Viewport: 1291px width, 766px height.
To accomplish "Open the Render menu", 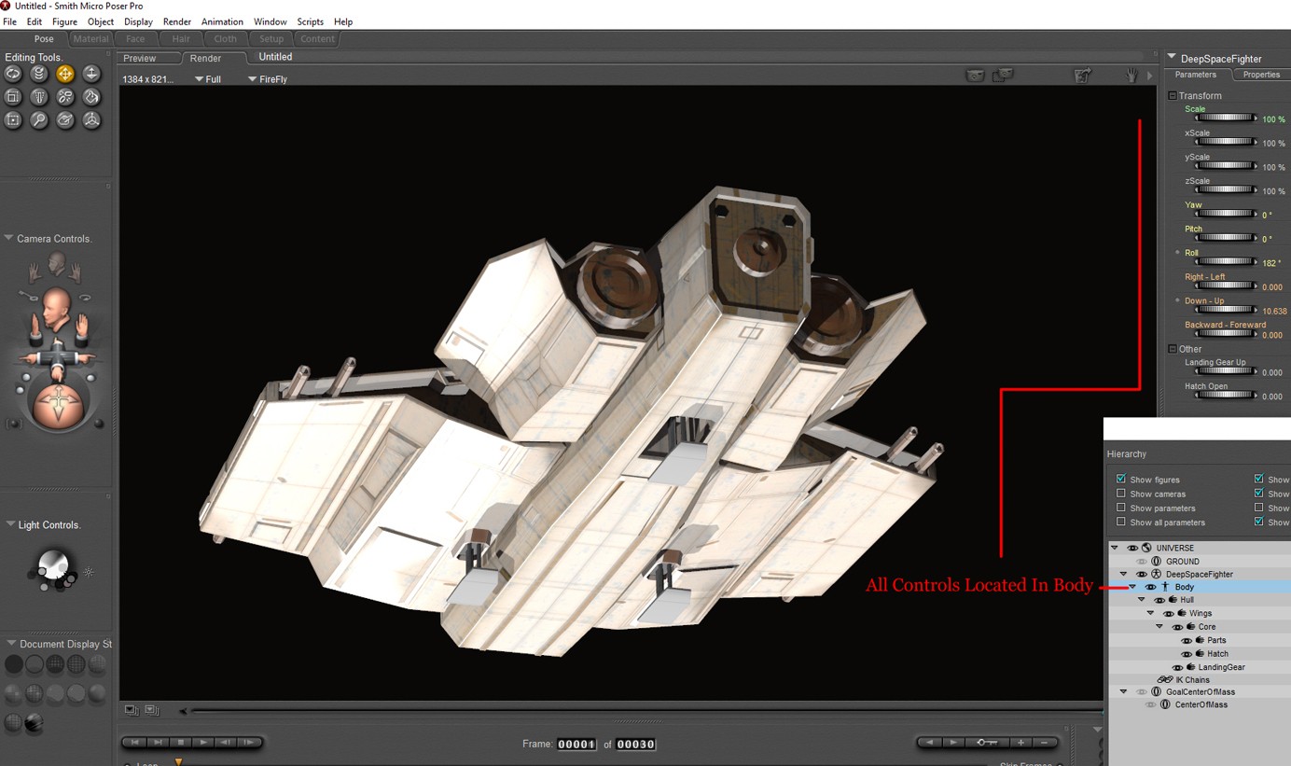I will 177,21.
